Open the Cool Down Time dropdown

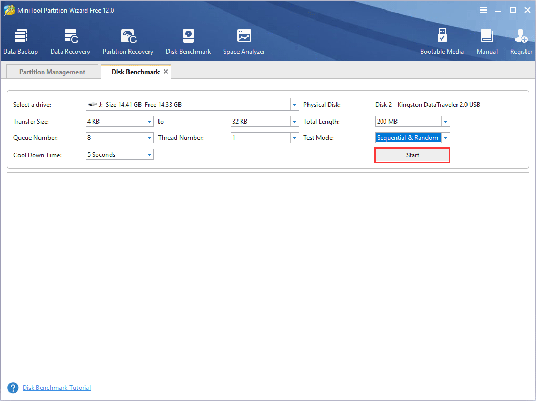[x=150, y=154]
